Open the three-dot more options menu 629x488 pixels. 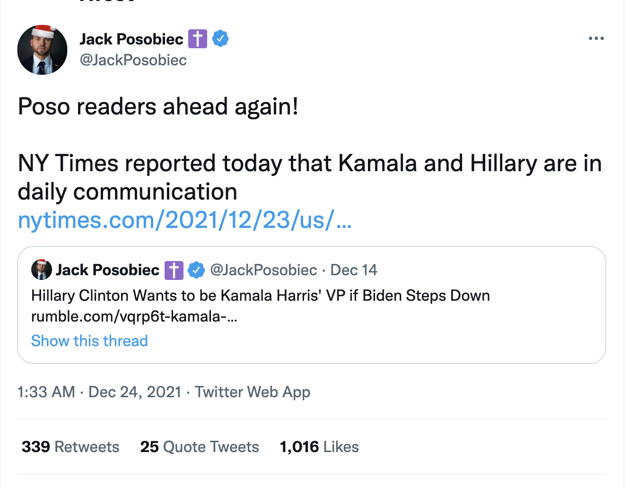point(596,38)
